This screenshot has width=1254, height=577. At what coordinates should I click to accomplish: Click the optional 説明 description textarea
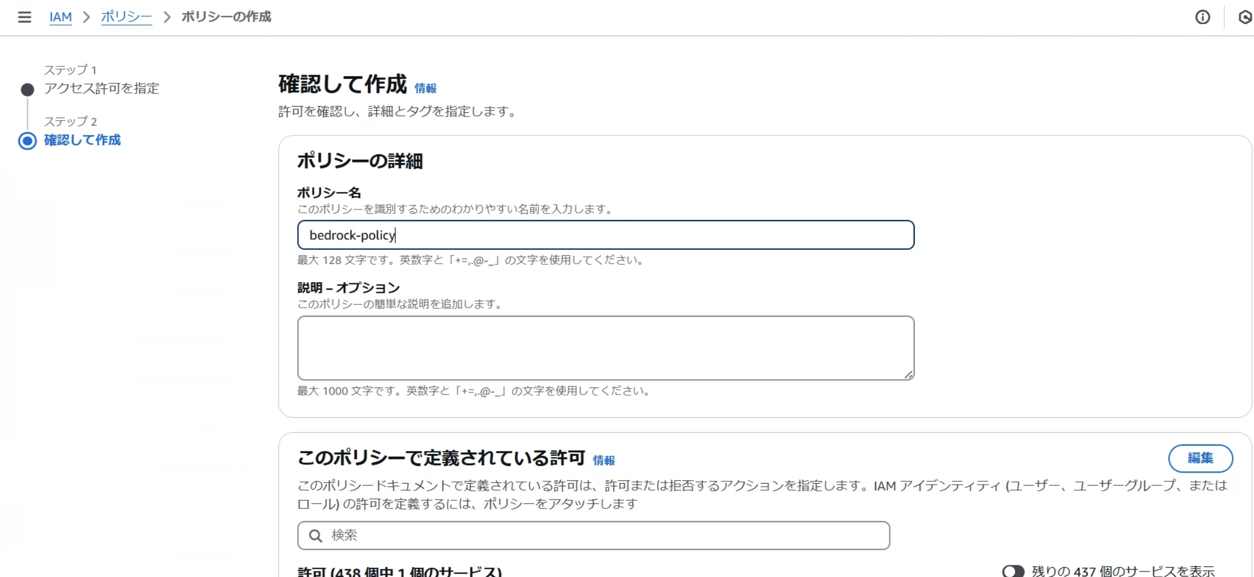(x=605, y=347)
